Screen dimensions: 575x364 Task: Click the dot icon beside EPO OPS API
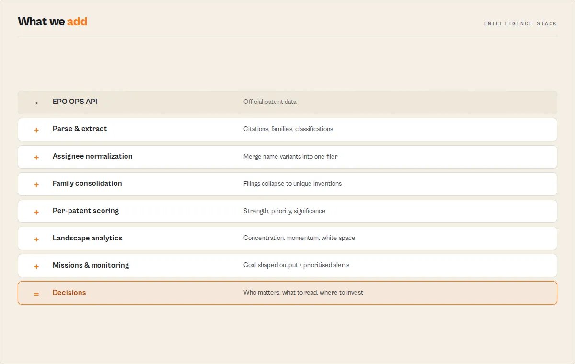point(36,102)
